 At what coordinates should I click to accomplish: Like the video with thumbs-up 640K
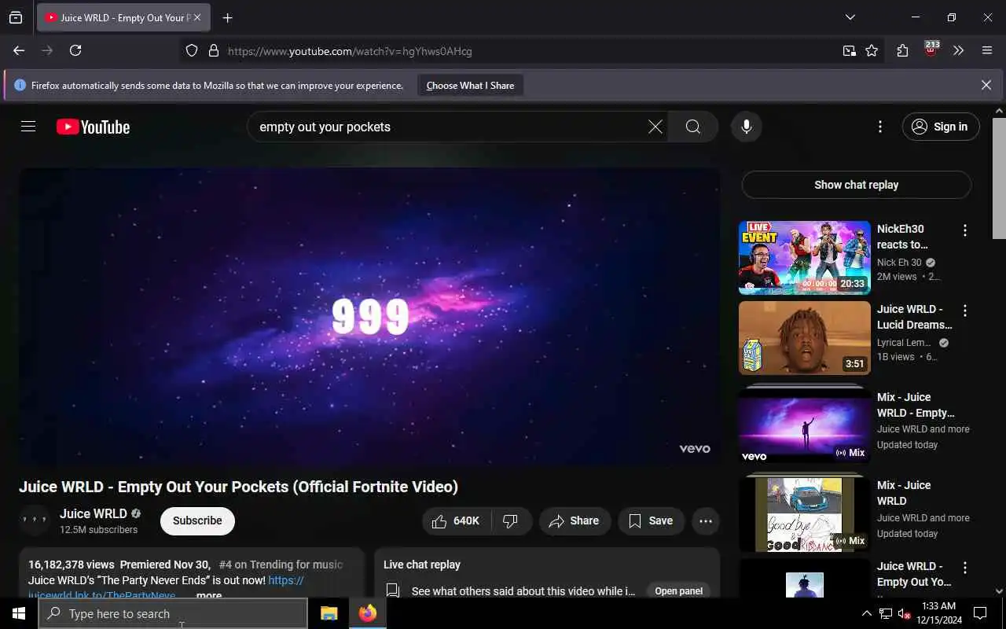[457, 520]
